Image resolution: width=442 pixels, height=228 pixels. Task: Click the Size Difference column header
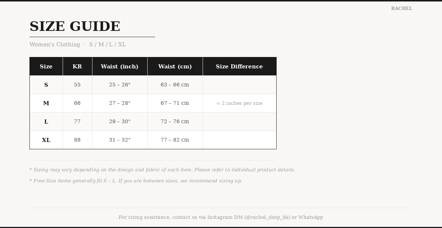click(x=239, y=67)
